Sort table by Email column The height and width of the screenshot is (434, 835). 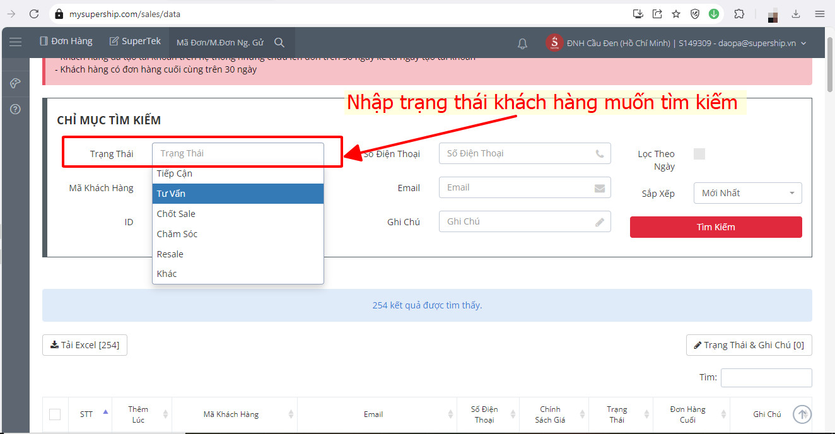point(377,414)
